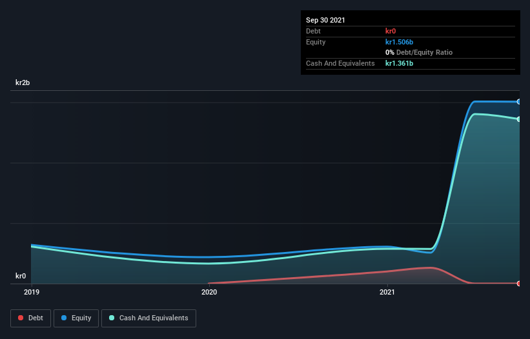Click the Equity label in tooltip
Viewport: 530px width, 339px height.
pos(316,42)
